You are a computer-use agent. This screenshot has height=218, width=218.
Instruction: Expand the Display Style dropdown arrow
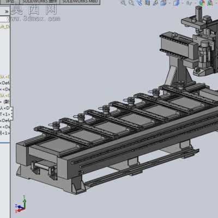coord(183,3)
